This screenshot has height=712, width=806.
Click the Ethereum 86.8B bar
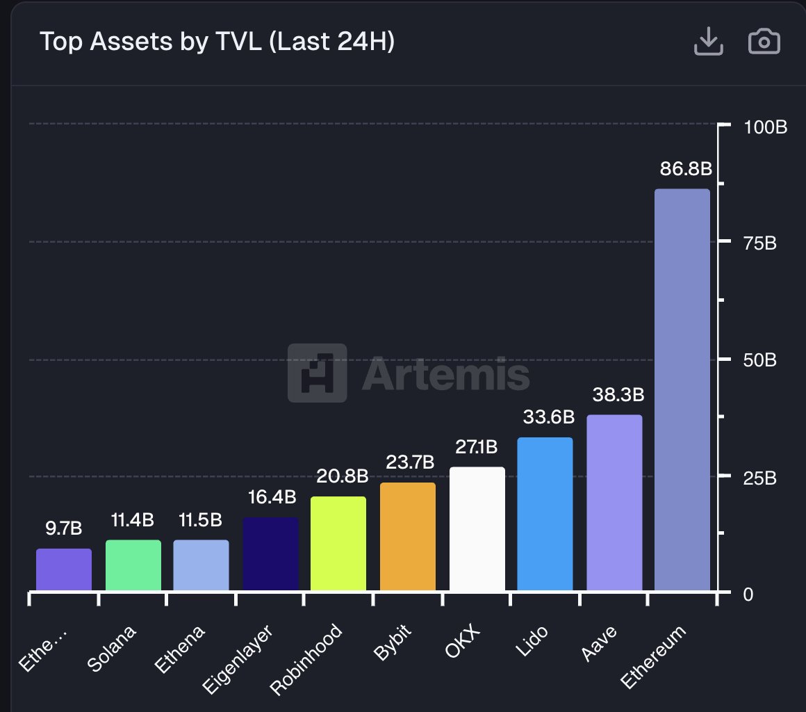[682, 389]
